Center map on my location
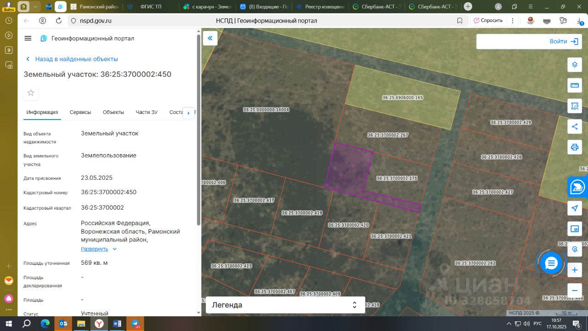 (x=574, y=208)
